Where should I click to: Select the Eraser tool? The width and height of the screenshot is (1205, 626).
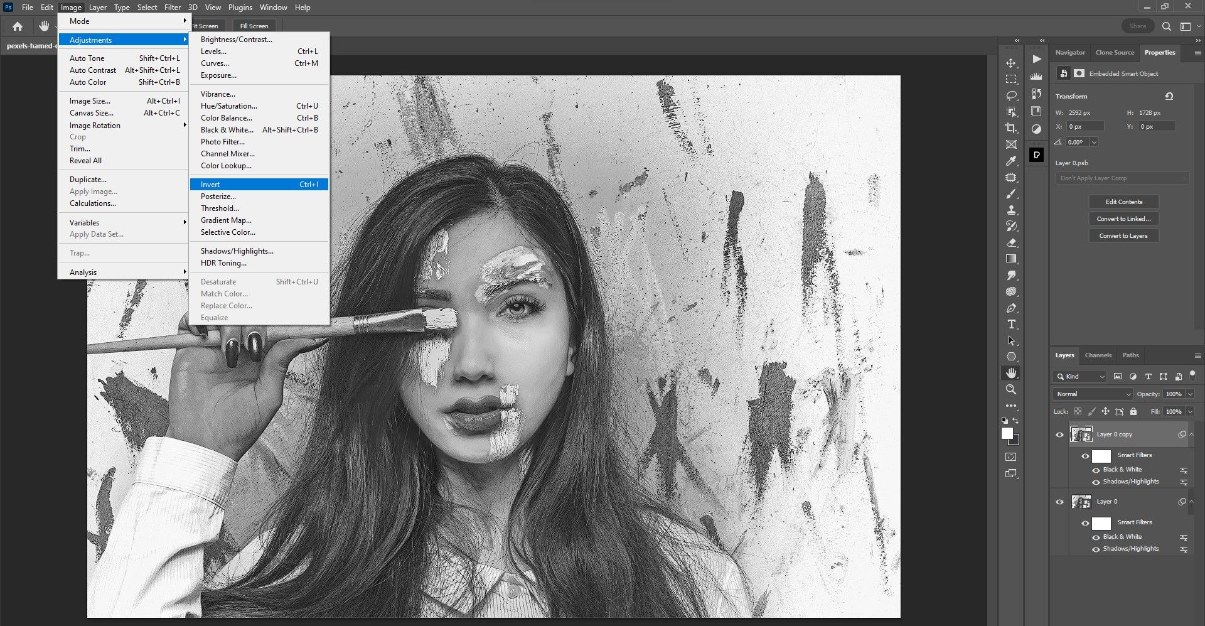point(1011,242)
